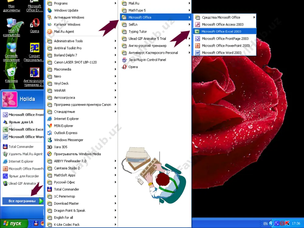Click the Excel 2003 icon in Office submenu
304x228 pixels.
coord(197,31)
